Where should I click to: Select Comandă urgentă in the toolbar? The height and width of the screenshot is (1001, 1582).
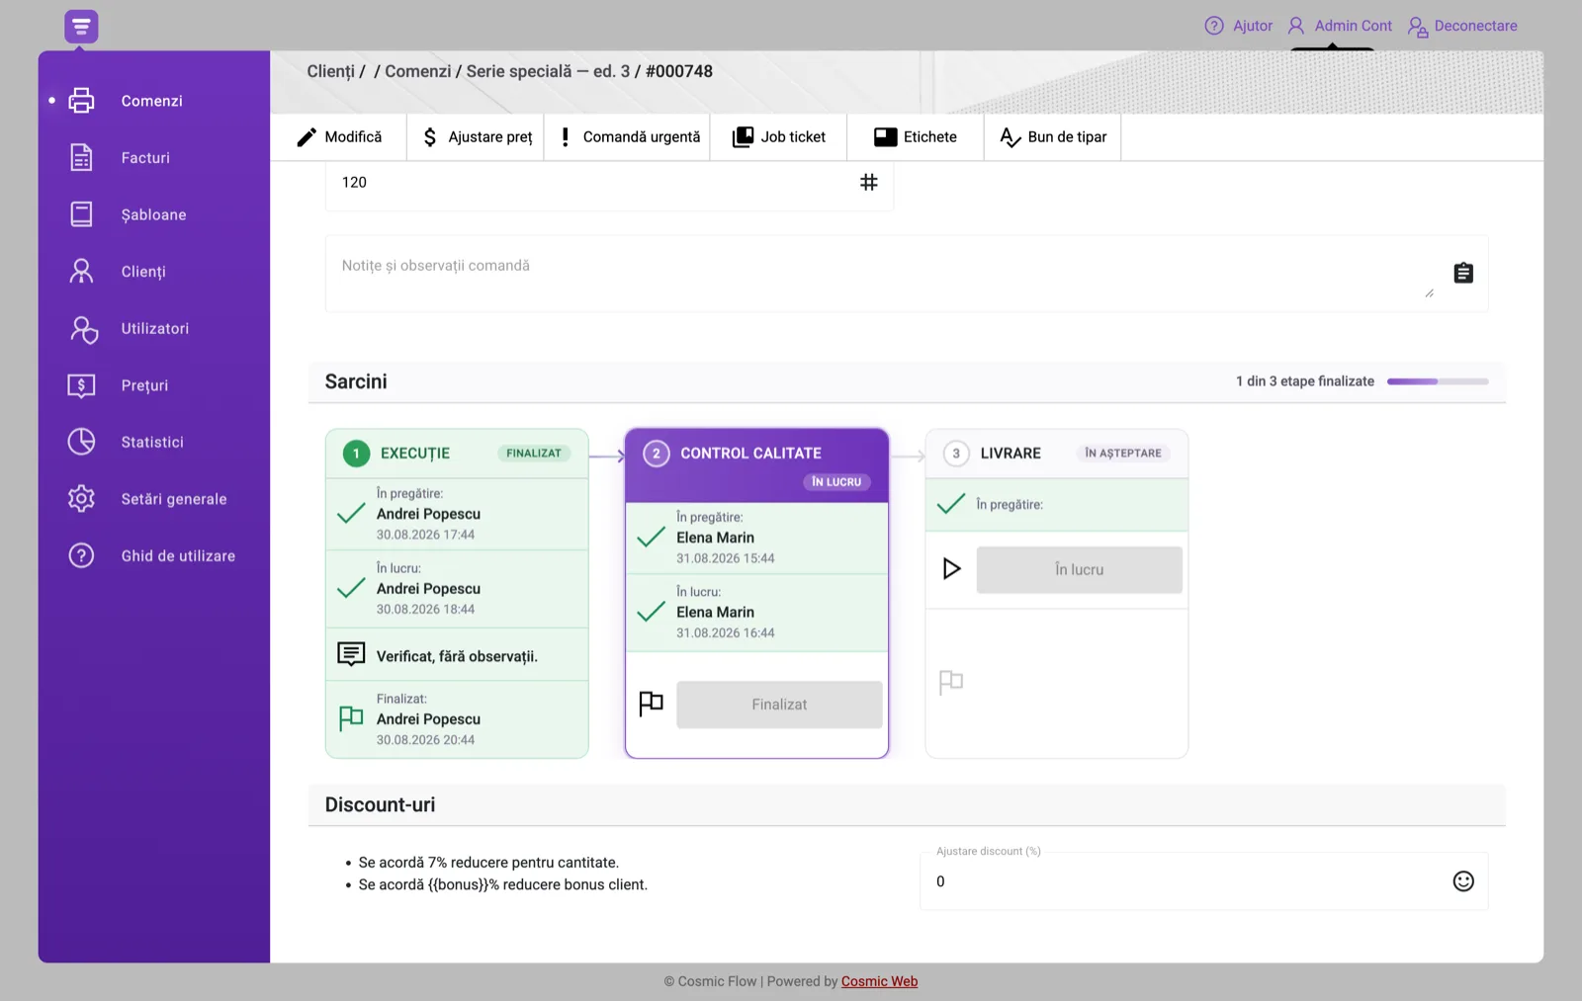pyautogui.click(x=629, y=137)
